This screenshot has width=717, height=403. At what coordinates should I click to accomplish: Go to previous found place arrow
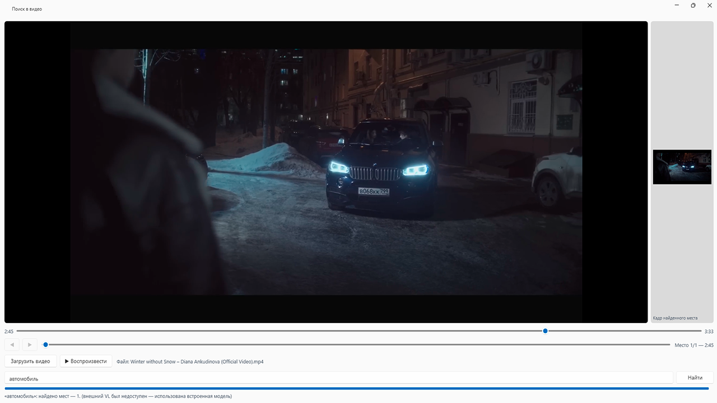pos(12,345)
